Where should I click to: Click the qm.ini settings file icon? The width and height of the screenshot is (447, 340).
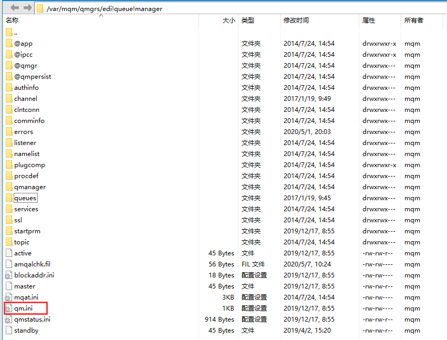pos(8,308)
